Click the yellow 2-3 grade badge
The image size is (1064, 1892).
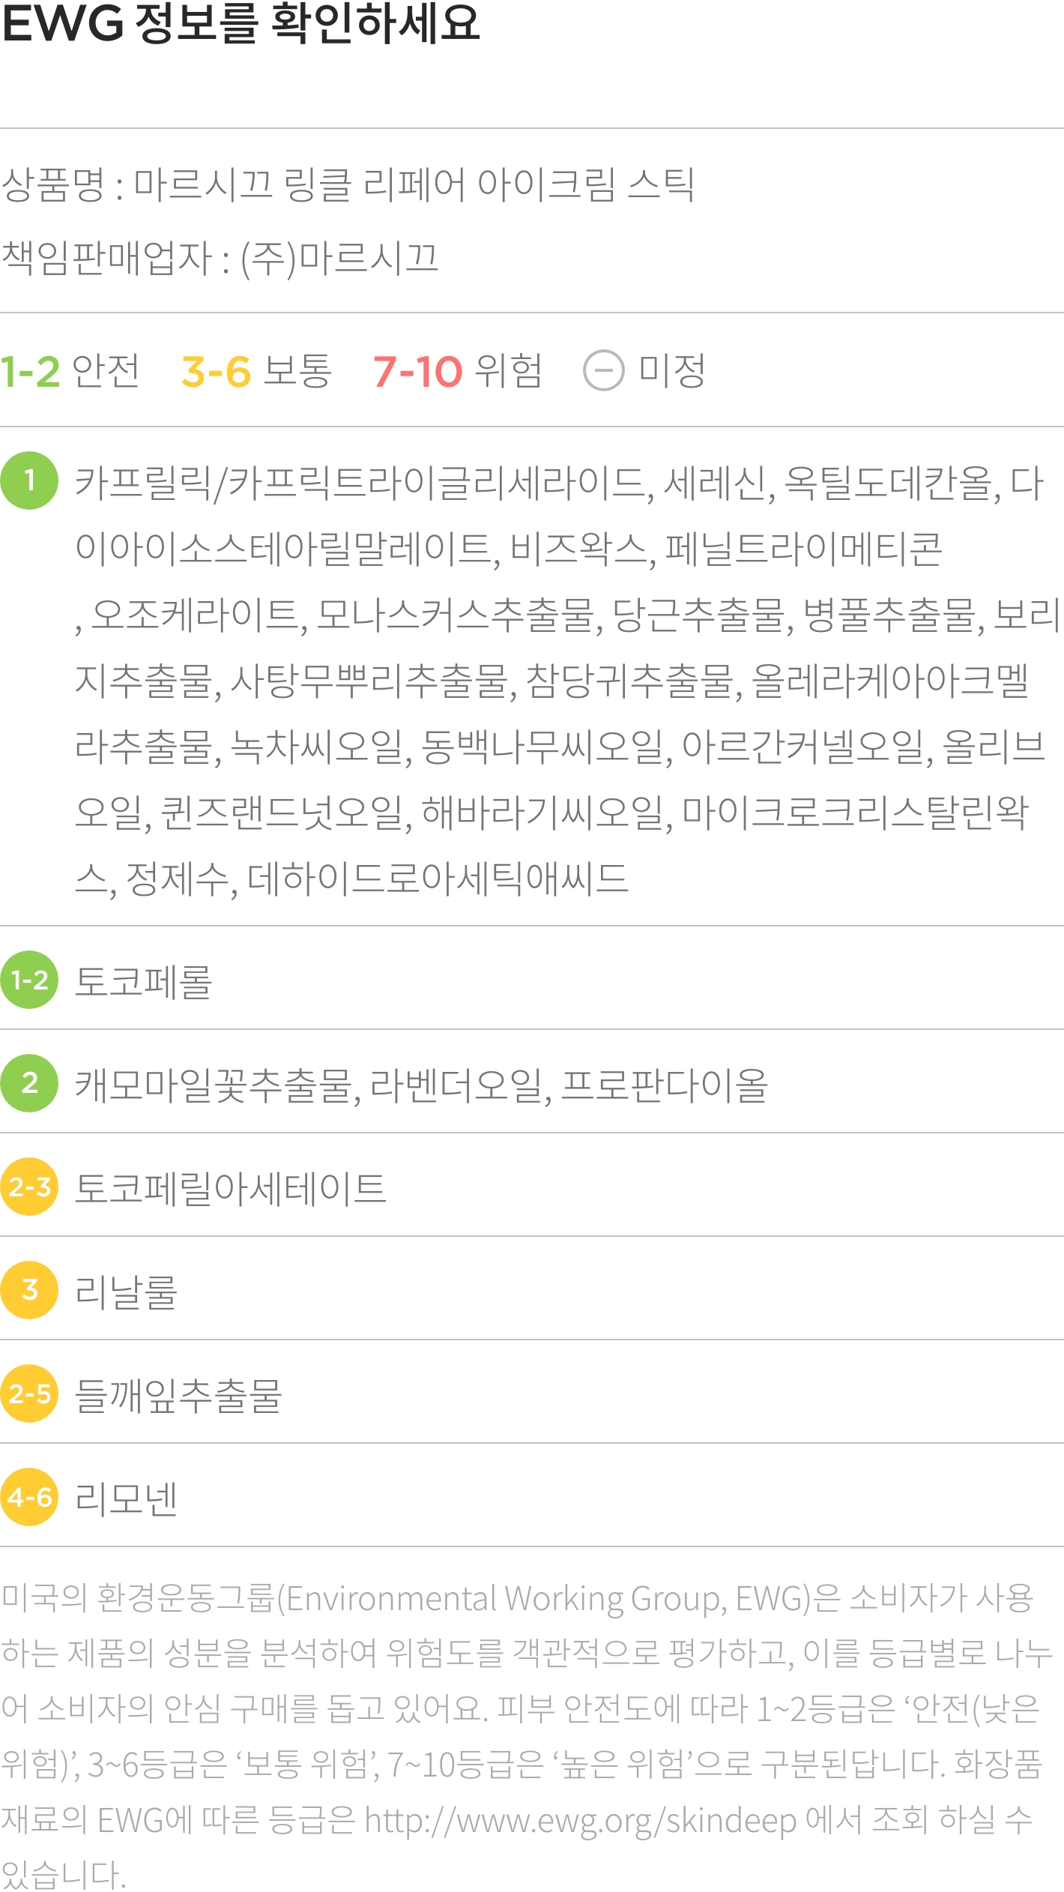(x=29, y=1187)
